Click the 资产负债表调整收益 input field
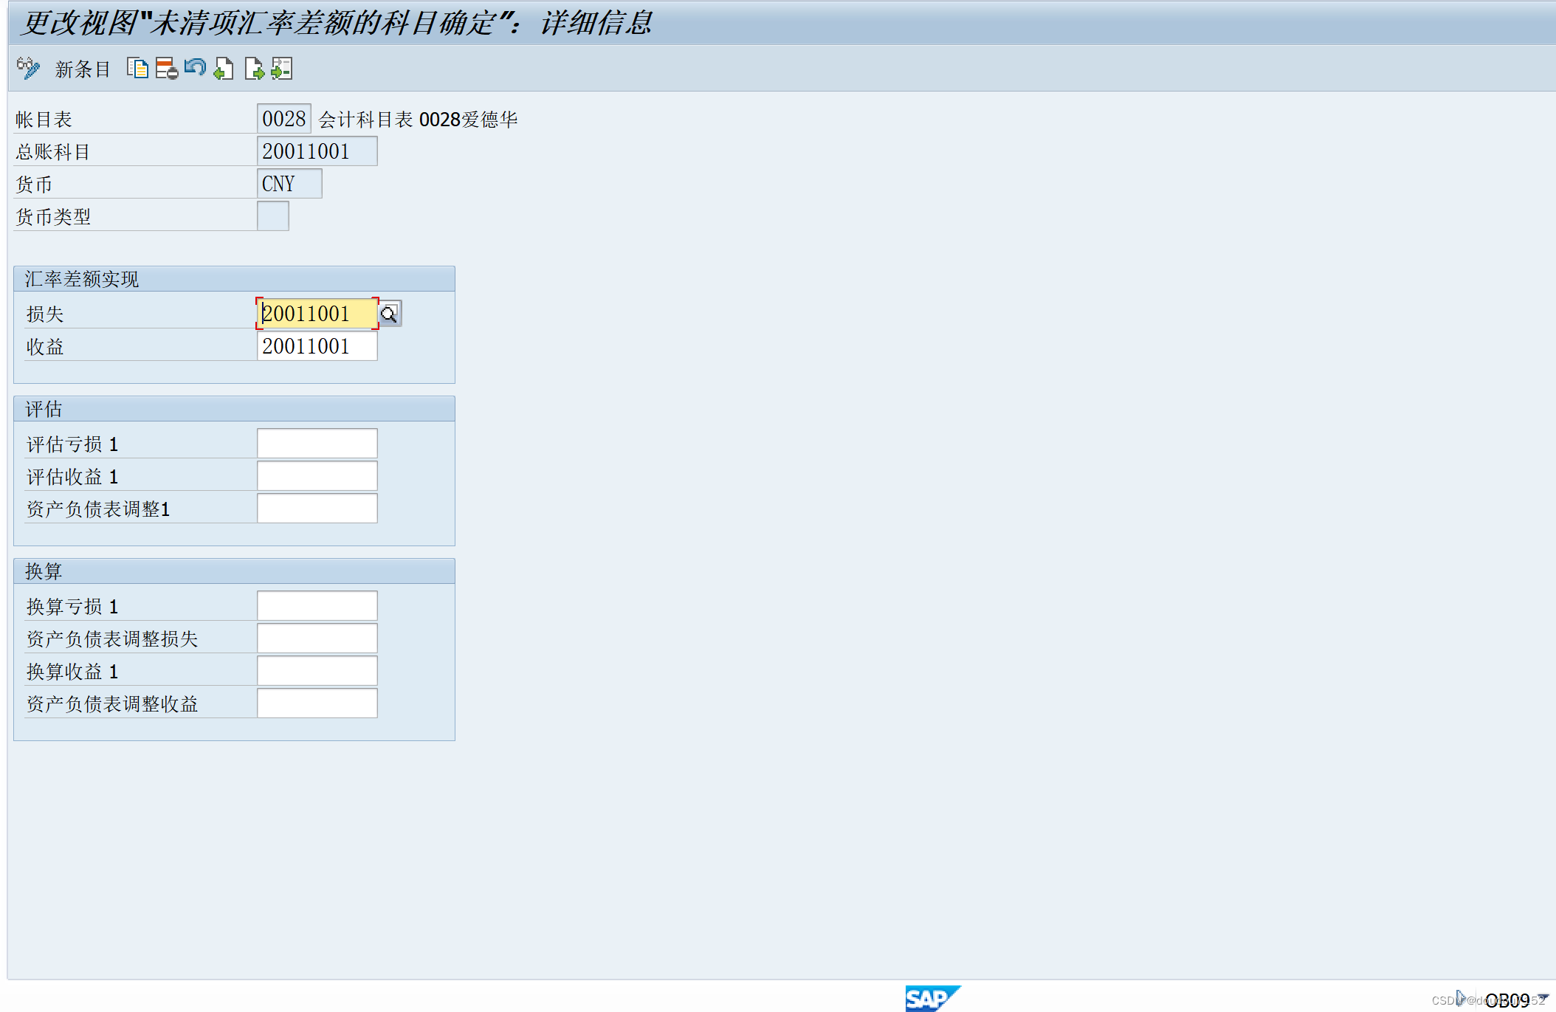Screen dimensions: 1556x1012 pos(316,702)
